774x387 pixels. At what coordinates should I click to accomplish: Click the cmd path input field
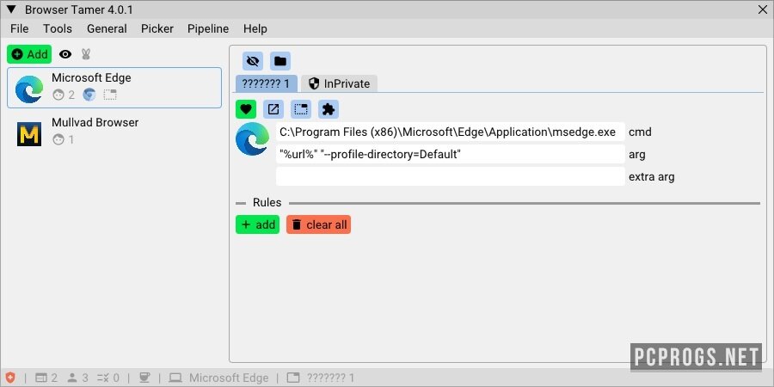pos(450,132)
